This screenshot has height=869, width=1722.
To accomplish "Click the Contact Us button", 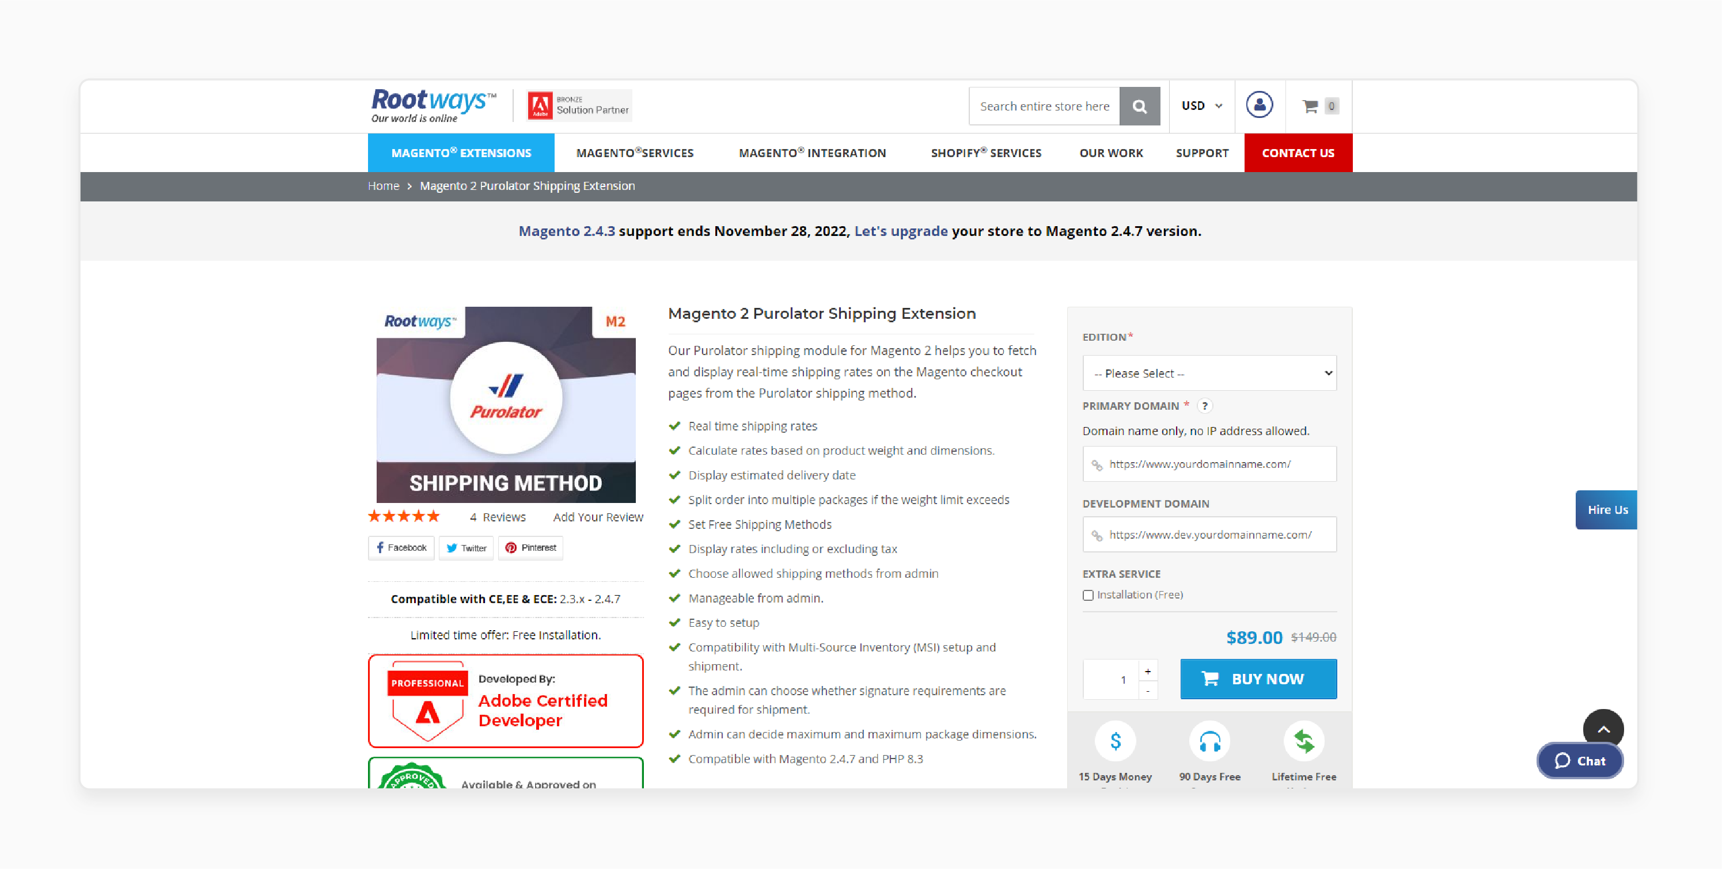I will pyautogui.click(x=1298, y=153).
